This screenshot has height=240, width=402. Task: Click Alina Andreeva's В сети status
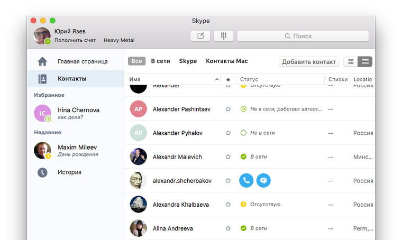pos(259,228)
